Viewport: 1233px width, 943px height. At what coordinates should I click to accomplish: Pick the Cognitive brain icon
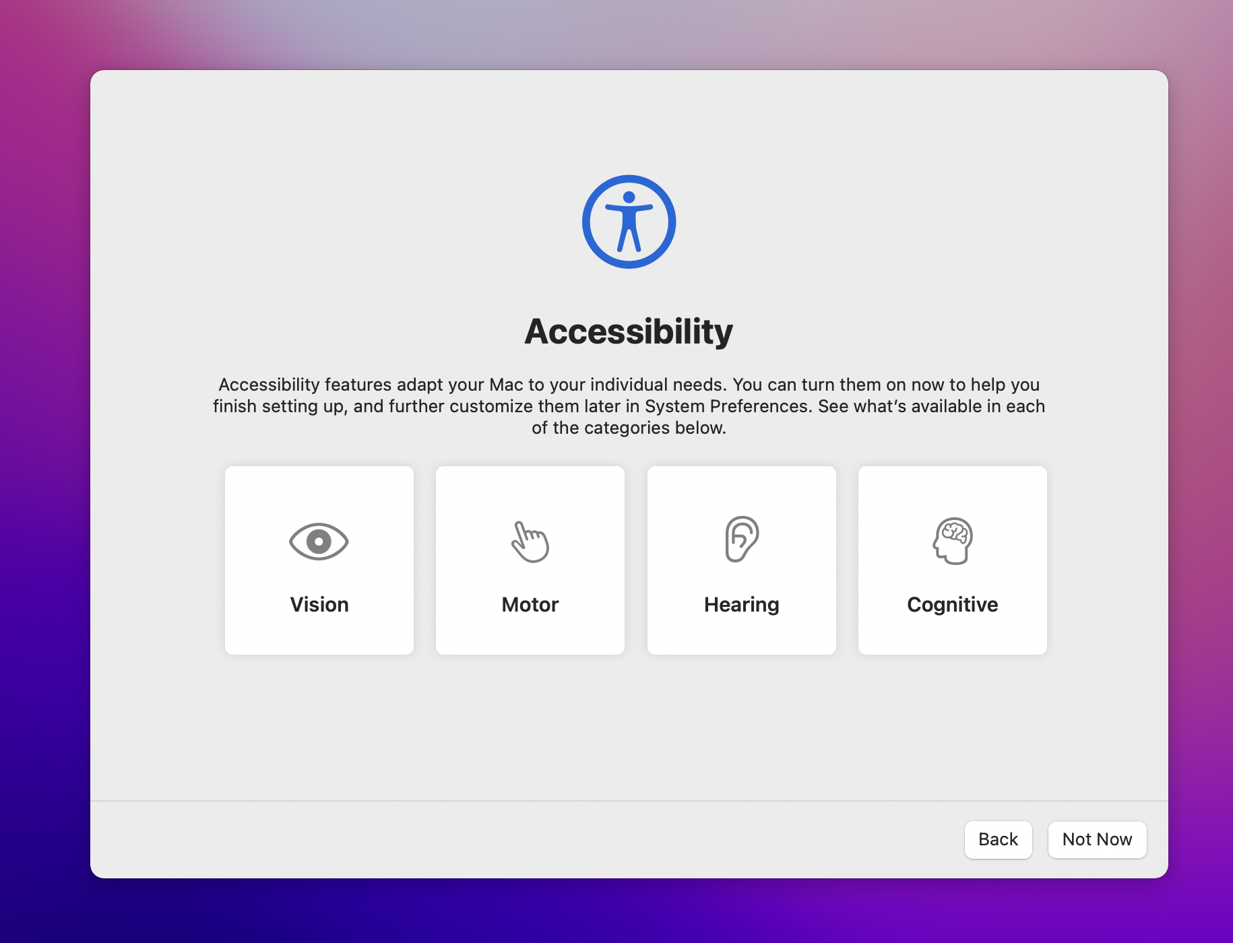pyautogui.click(x=953, y=541)
